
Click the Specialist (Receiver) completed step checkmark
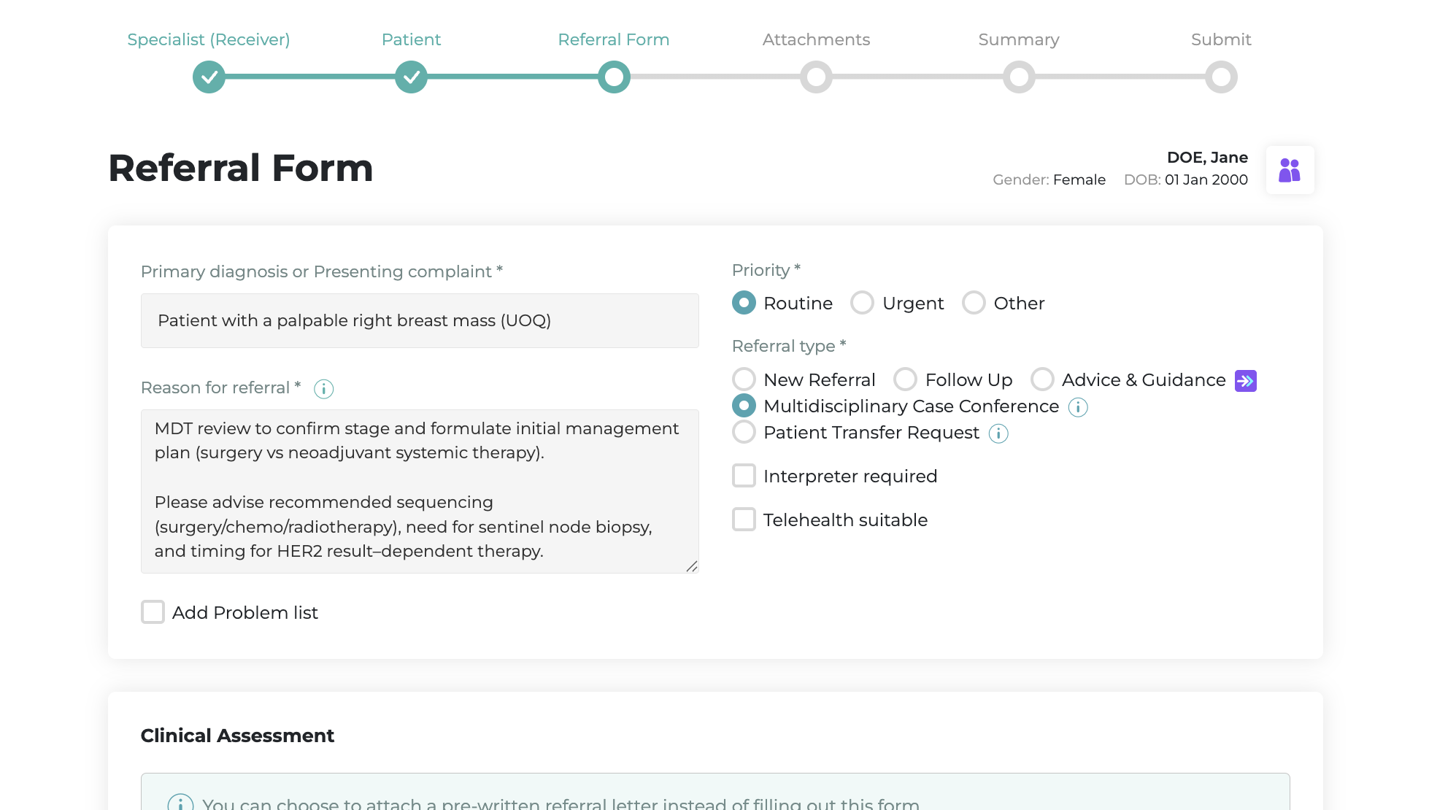(x=209, y=77)
